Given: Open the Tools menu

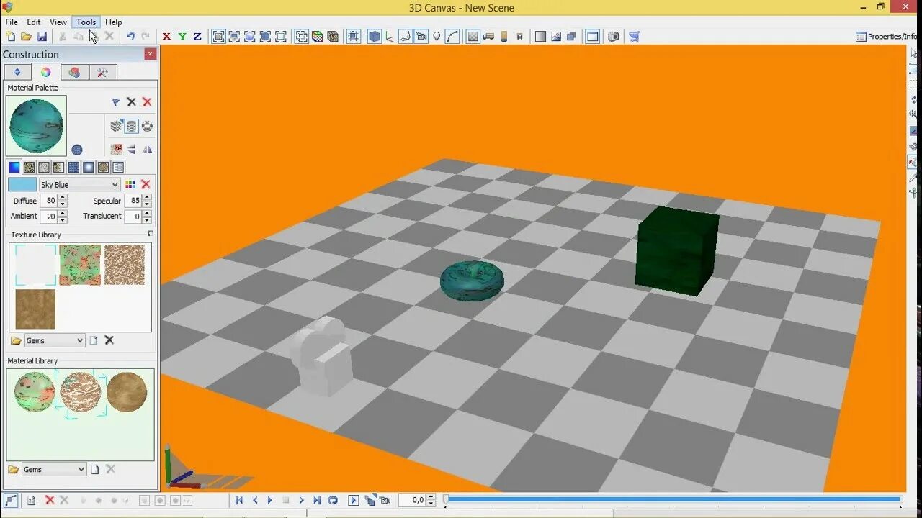Looking at the screenshot, I should point(86,22).
